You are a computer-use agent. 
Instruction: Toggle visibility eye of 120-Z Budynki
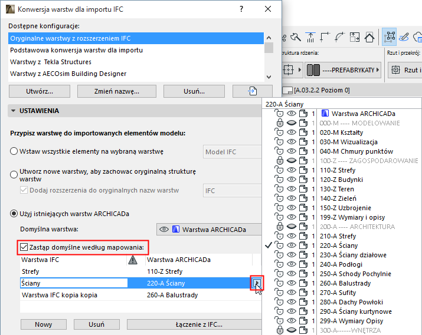[x=291, y=179]
